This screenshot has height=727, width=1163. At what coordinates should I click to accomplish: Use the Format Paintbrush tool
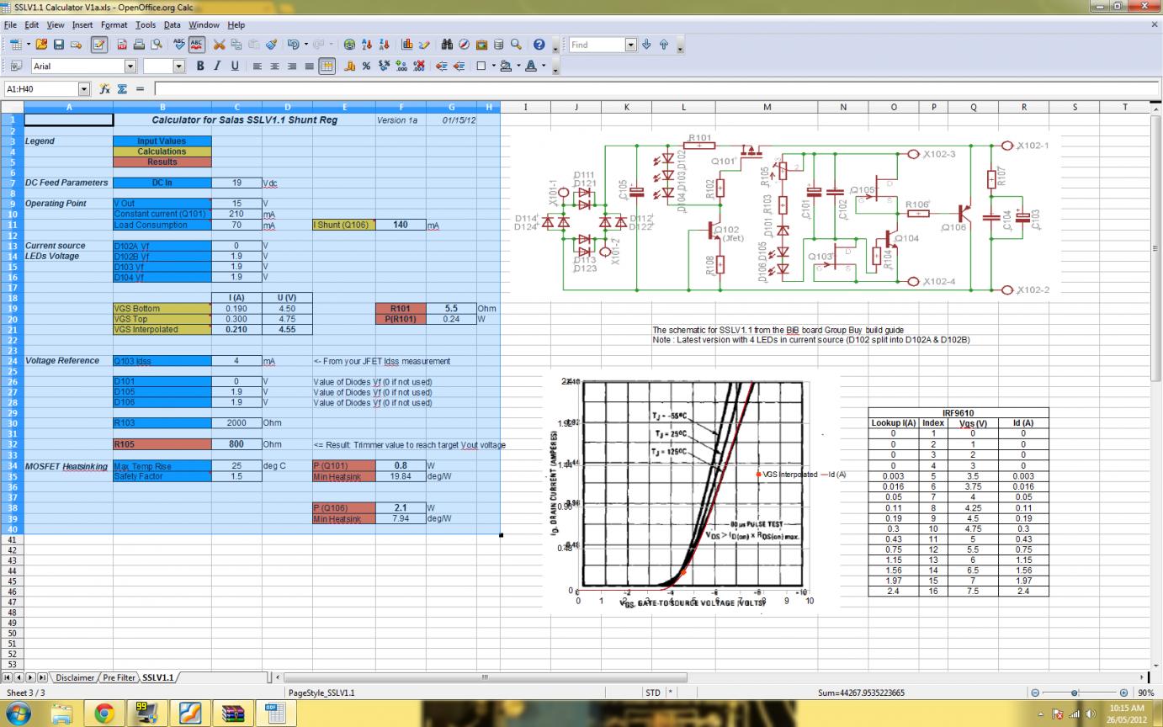pos(271,45)
